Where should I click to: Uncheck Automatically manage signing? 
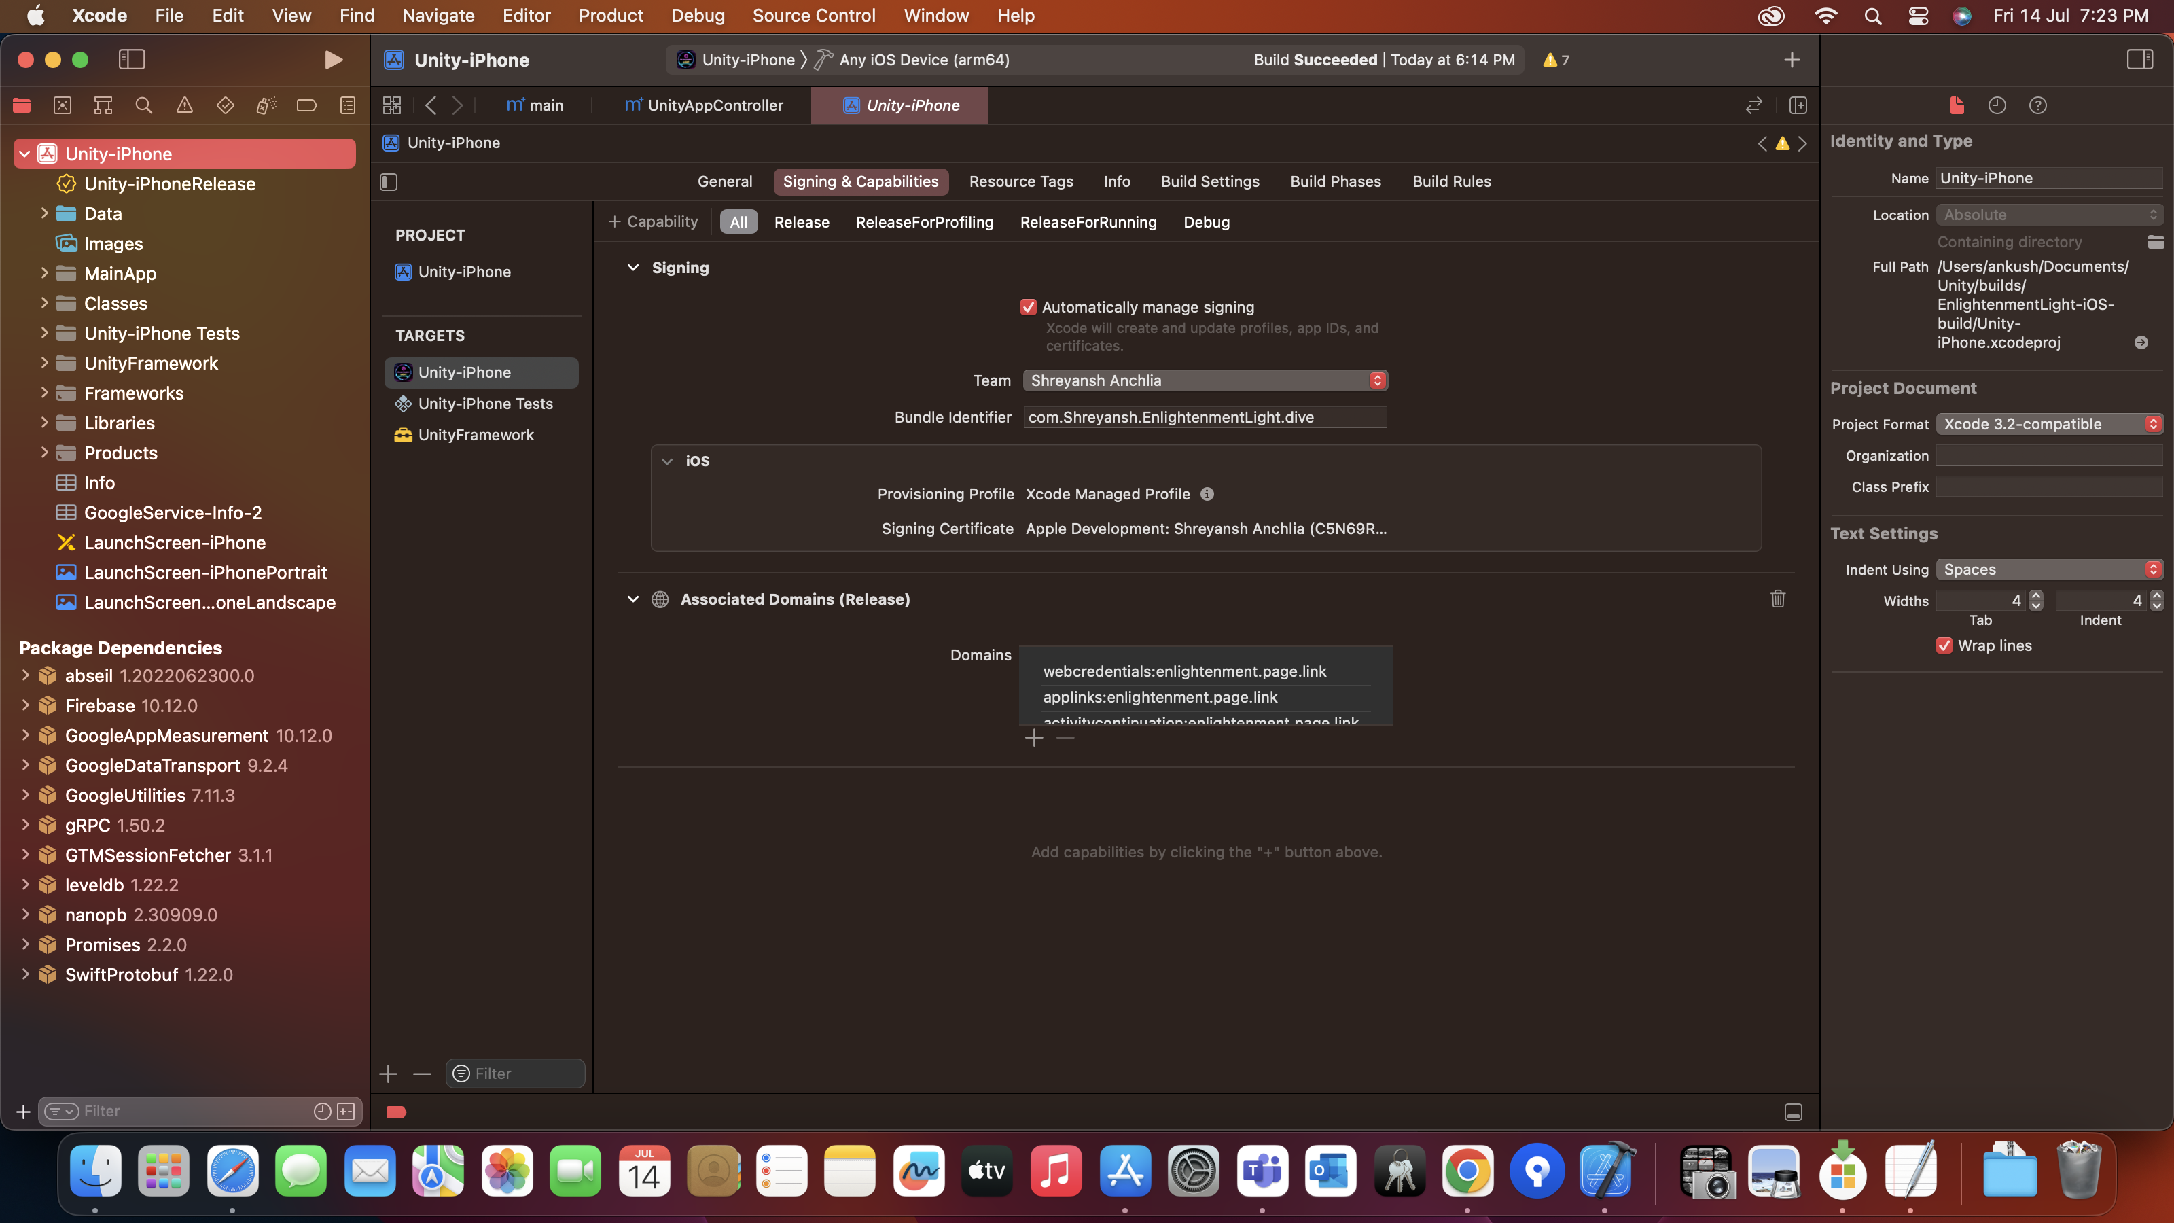coord(1028,307)
